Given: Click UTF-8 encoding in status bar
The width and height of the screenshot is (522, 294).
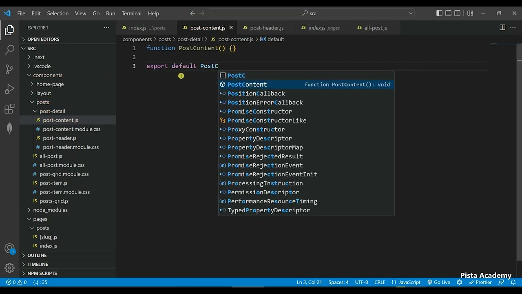Looking at the screenshot, I should (x=361, y=282).
